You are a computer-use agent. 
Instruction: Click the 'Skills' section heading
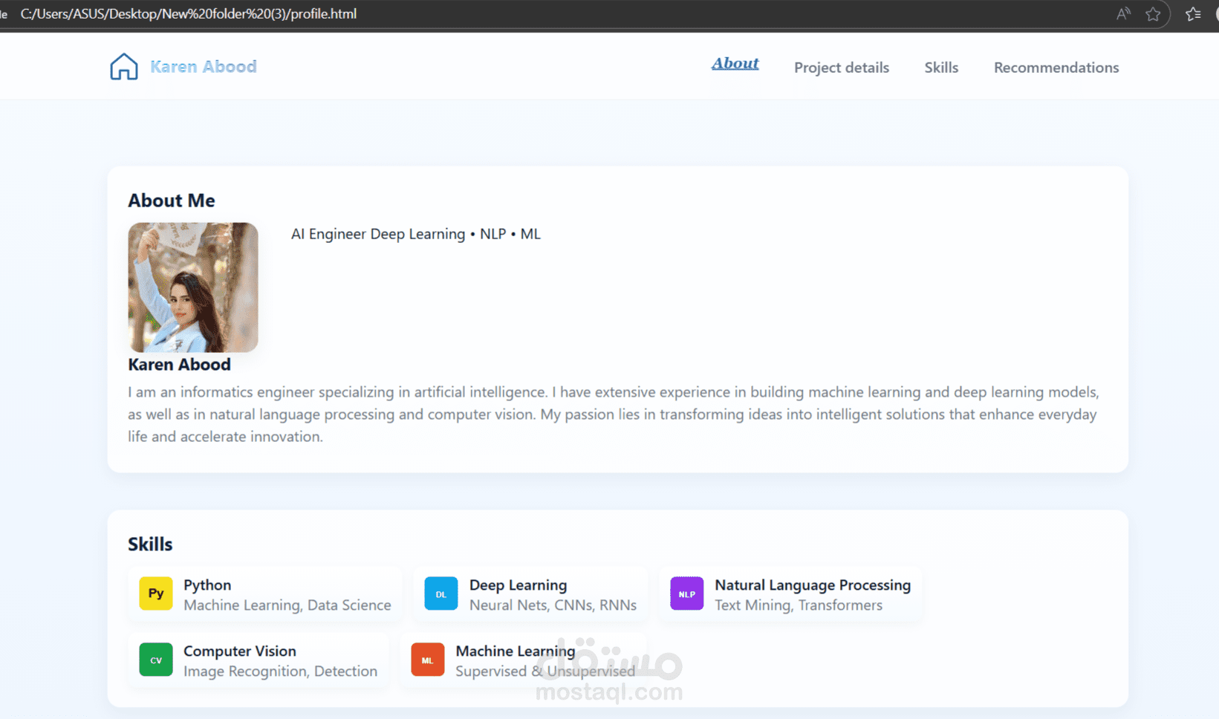click(150, 544)
